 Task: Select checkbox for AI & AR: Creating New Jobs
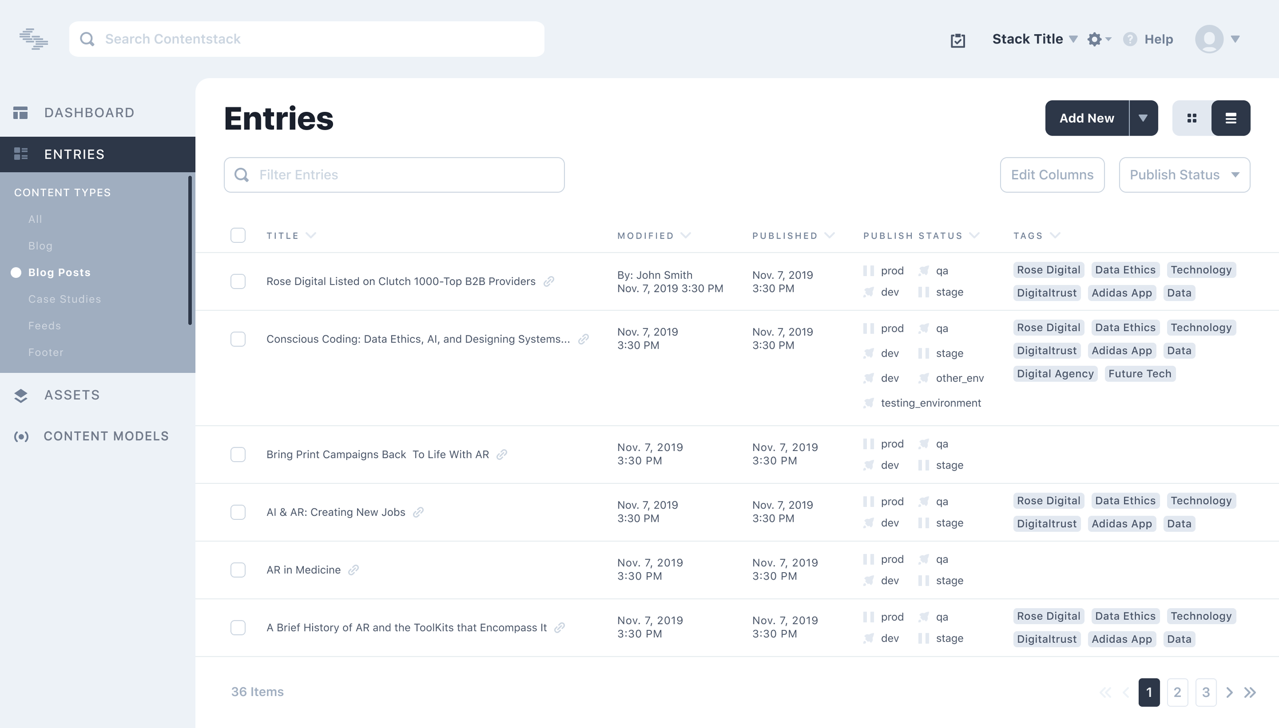pos(238,512)
